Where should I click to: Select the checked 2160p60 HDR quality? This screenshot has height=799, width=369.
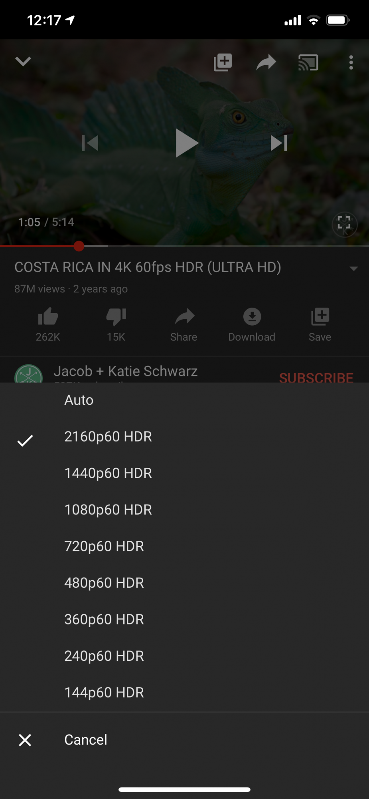(184, 437)
